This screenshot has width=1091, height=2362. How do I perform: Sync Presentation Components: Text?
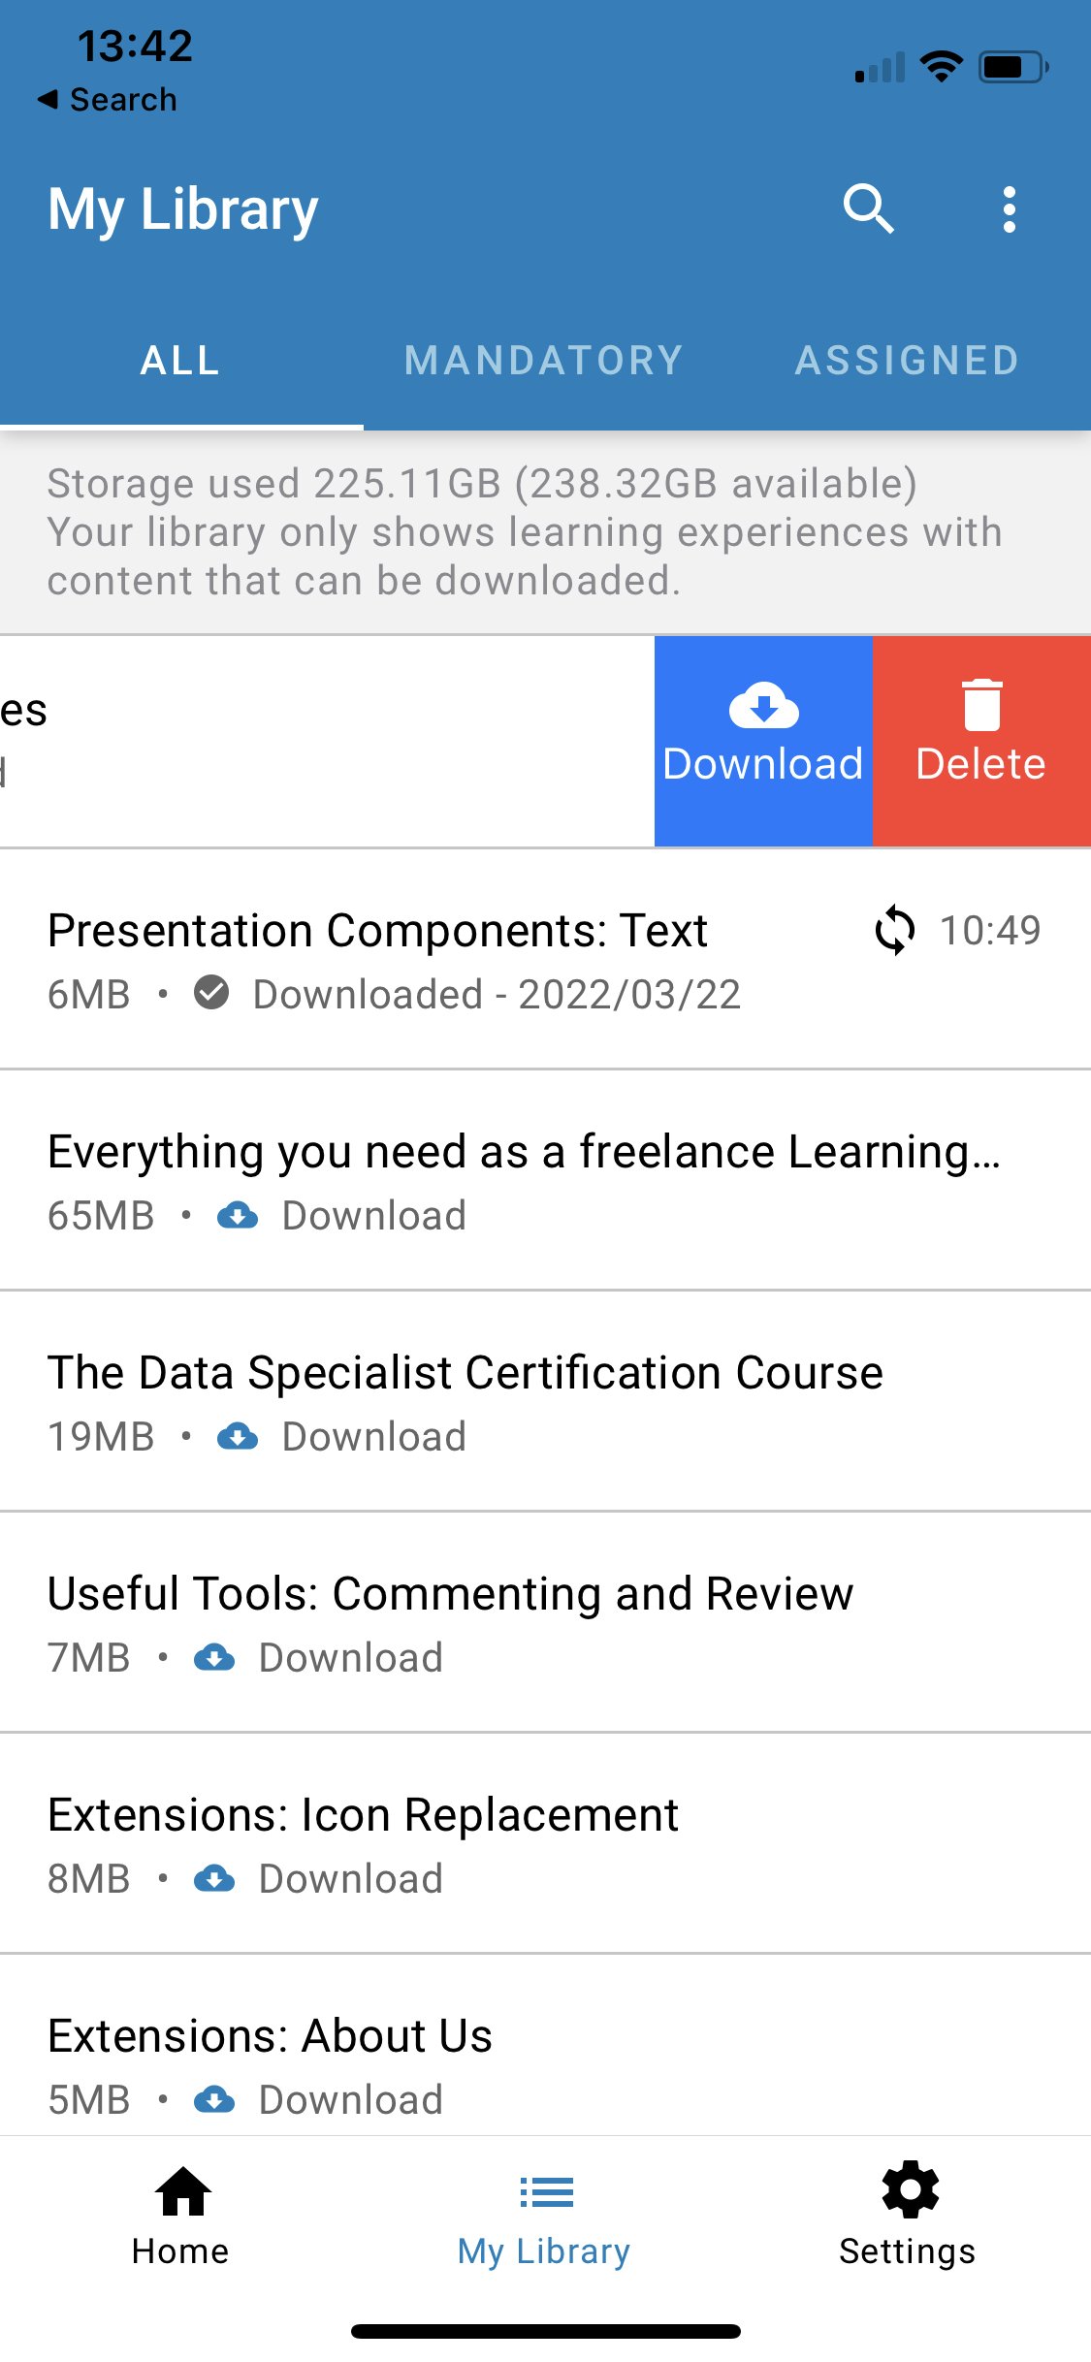click(x=892, y=930)
